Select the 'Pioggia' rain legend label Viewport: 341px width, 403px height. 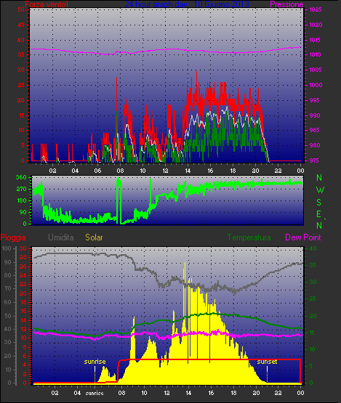13,237
